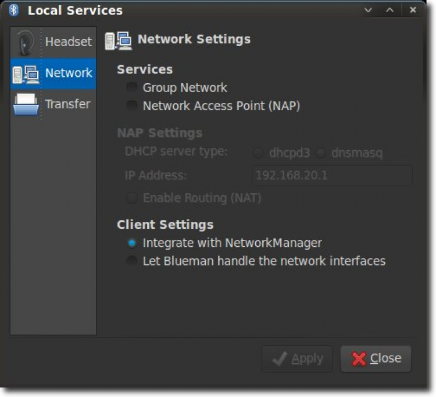Image resolution: width=436 pixels, height=397 pixels.
Task: Click the Network Settings header icon
Action: (x=117, y=40)
